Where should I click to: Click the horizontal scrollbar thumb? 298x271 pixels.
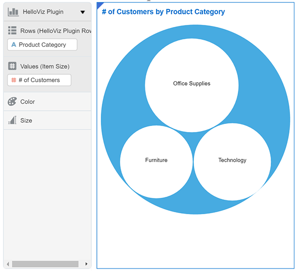click(45, 264)
